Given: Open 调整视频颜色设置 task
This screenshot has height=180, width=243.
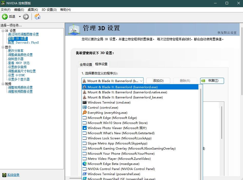Looking at the screenshot, I should 20,87.
